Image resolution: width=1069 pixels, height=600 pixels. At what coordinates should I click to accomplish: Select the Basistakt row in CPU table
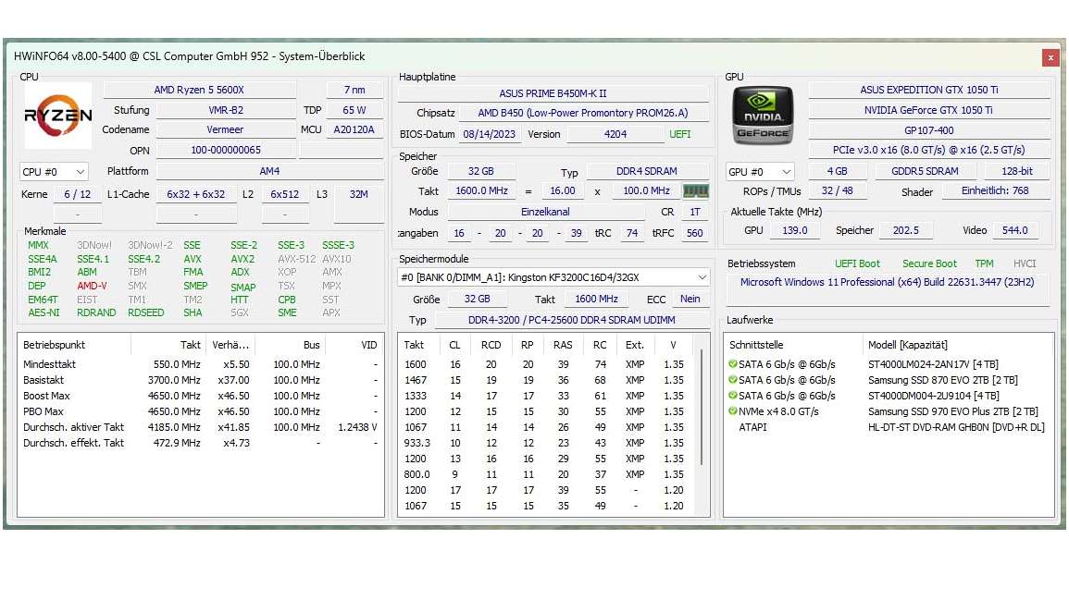[x=201, y=380]
